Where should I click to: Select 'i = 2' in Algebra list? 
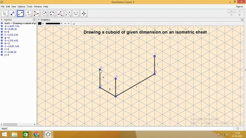pyautogui.click(x=7, y=49)
